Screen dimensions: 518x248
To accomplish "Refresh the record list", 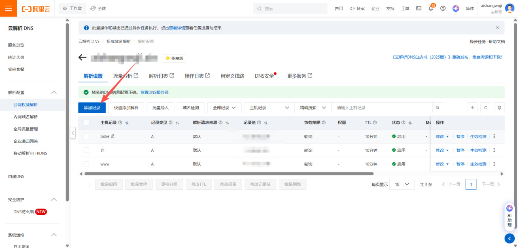I will 486,108.
